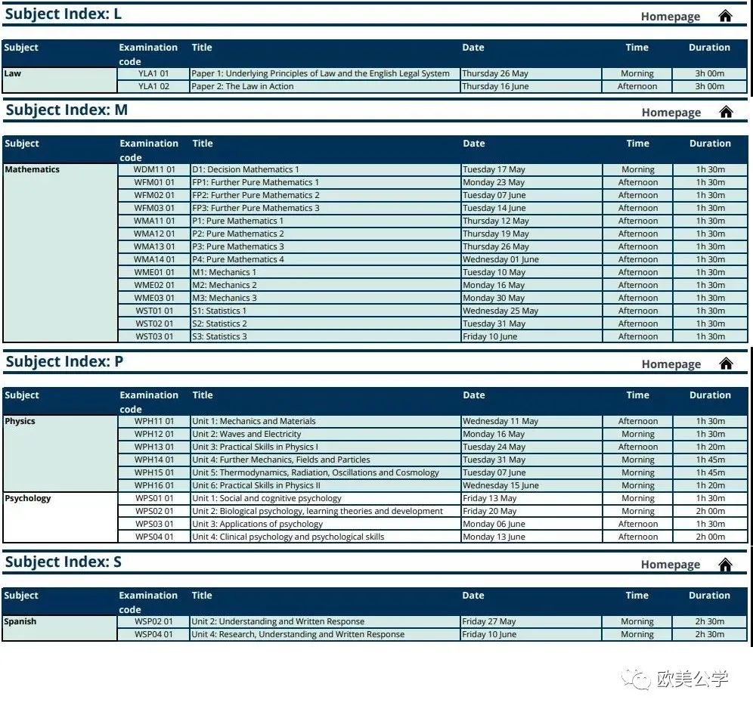
Task: Follow the Homepage link in Subject Index: M
Action: [671, 113]
